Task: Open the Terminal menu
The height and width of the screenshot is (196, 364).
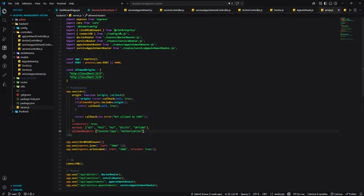Action: pos(61,4)
